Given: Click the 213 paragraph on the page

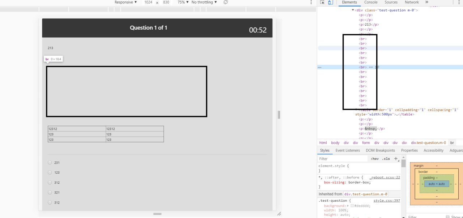Looking at the screenshot, I should click(50, 48).
